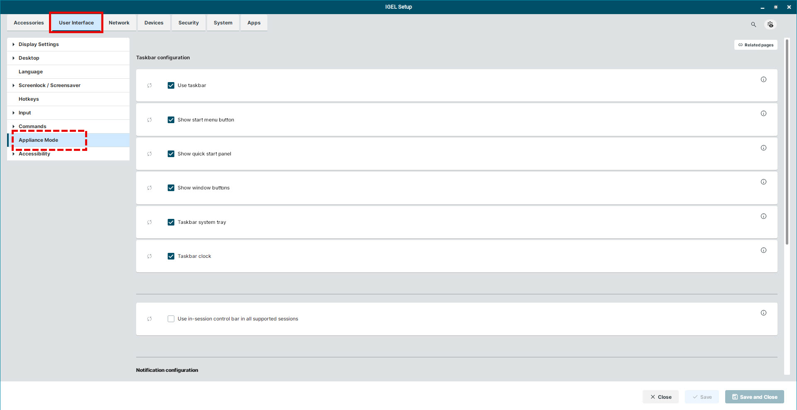Toggle Show quick start panel checkbox
The image size is (797, 410).
coord(171,154)
